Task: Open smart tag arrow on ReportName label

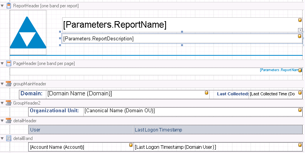Action: point(300,30)
